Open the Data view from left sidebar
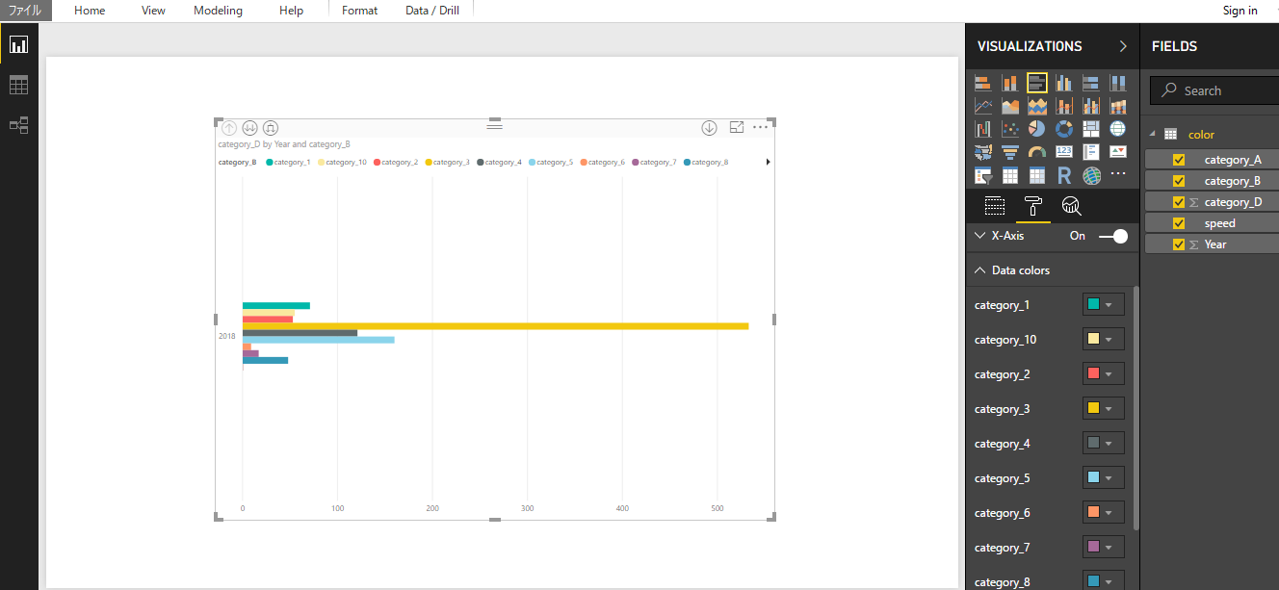 tap(18, 85)
